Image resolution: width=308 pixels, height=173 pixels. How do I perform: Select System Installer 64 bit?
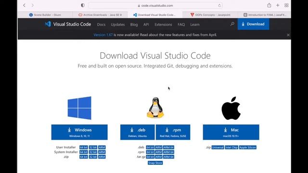pyautogui.click(x=84, y=152)
